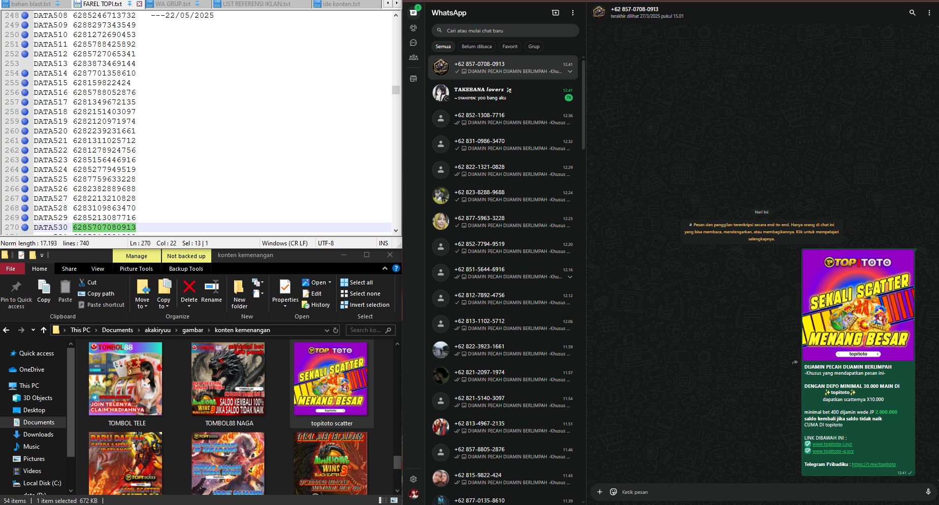Click the microphone voice message icon
Image resolution: width=939 pixels, height=505 pixels.
(928, 492)
